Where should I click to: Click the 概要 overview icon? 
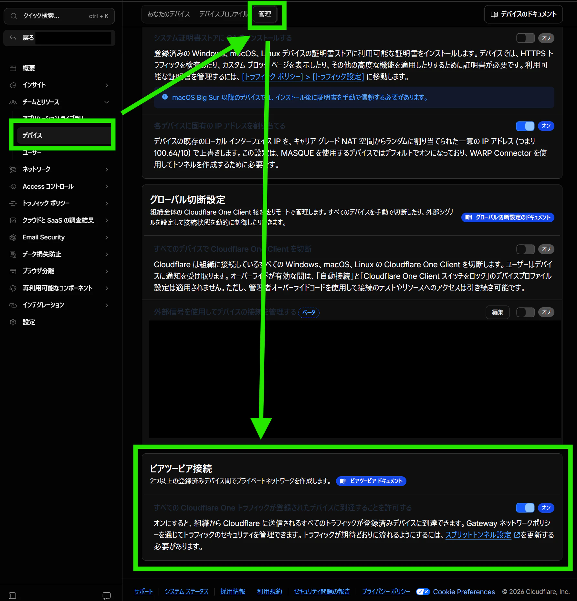(13, 68)
